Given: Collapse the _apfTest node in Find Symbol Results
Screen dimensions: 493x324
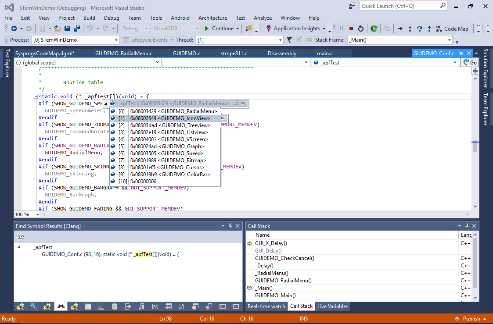Looking at the screenshot, I should [18, 247].
